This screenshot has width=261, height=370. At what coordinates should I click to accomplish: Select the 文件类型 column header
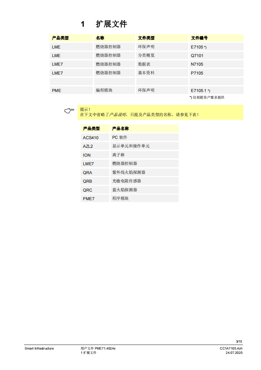(x=146, y=38)
